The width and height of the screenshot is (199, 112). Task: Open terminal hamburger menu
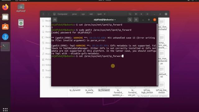pos(136,20)
